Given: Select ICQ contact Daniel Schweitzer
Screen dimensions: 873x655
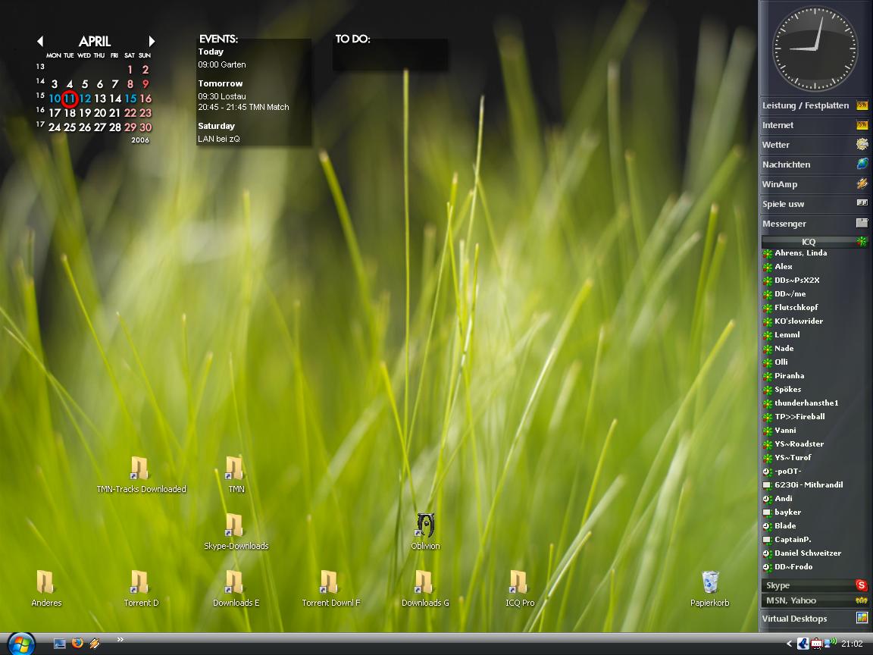Looking at the screenshot, I should [807, 553].
